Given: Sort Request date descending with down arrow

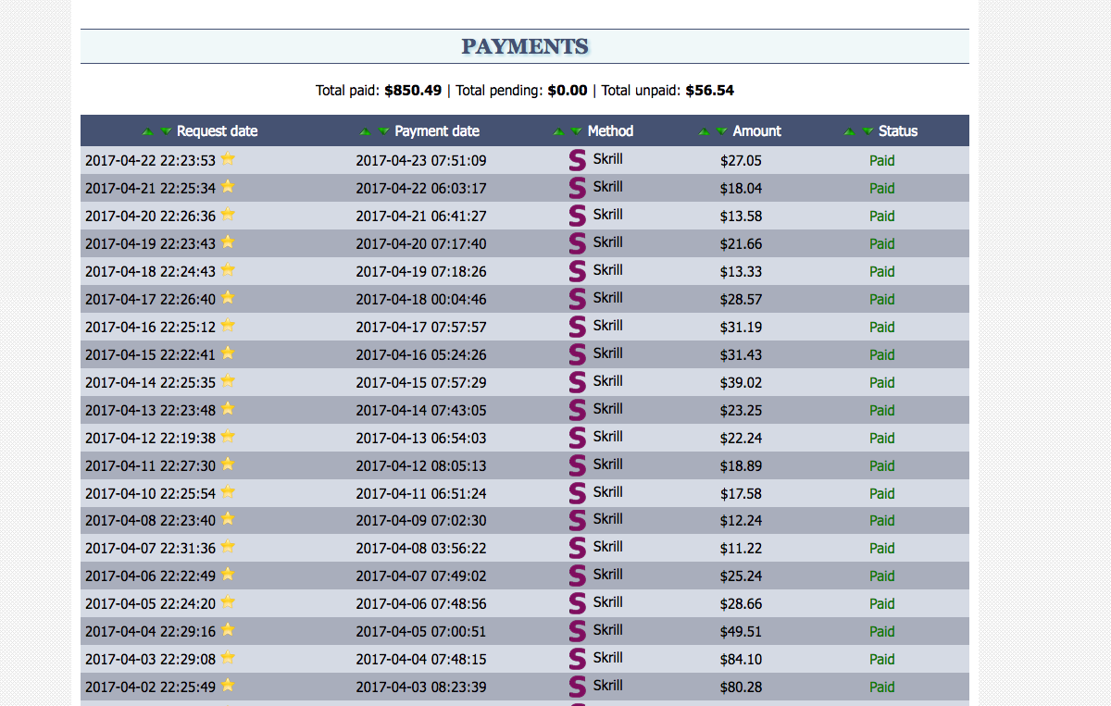Looking at the screenshot, I should [167, 131].
